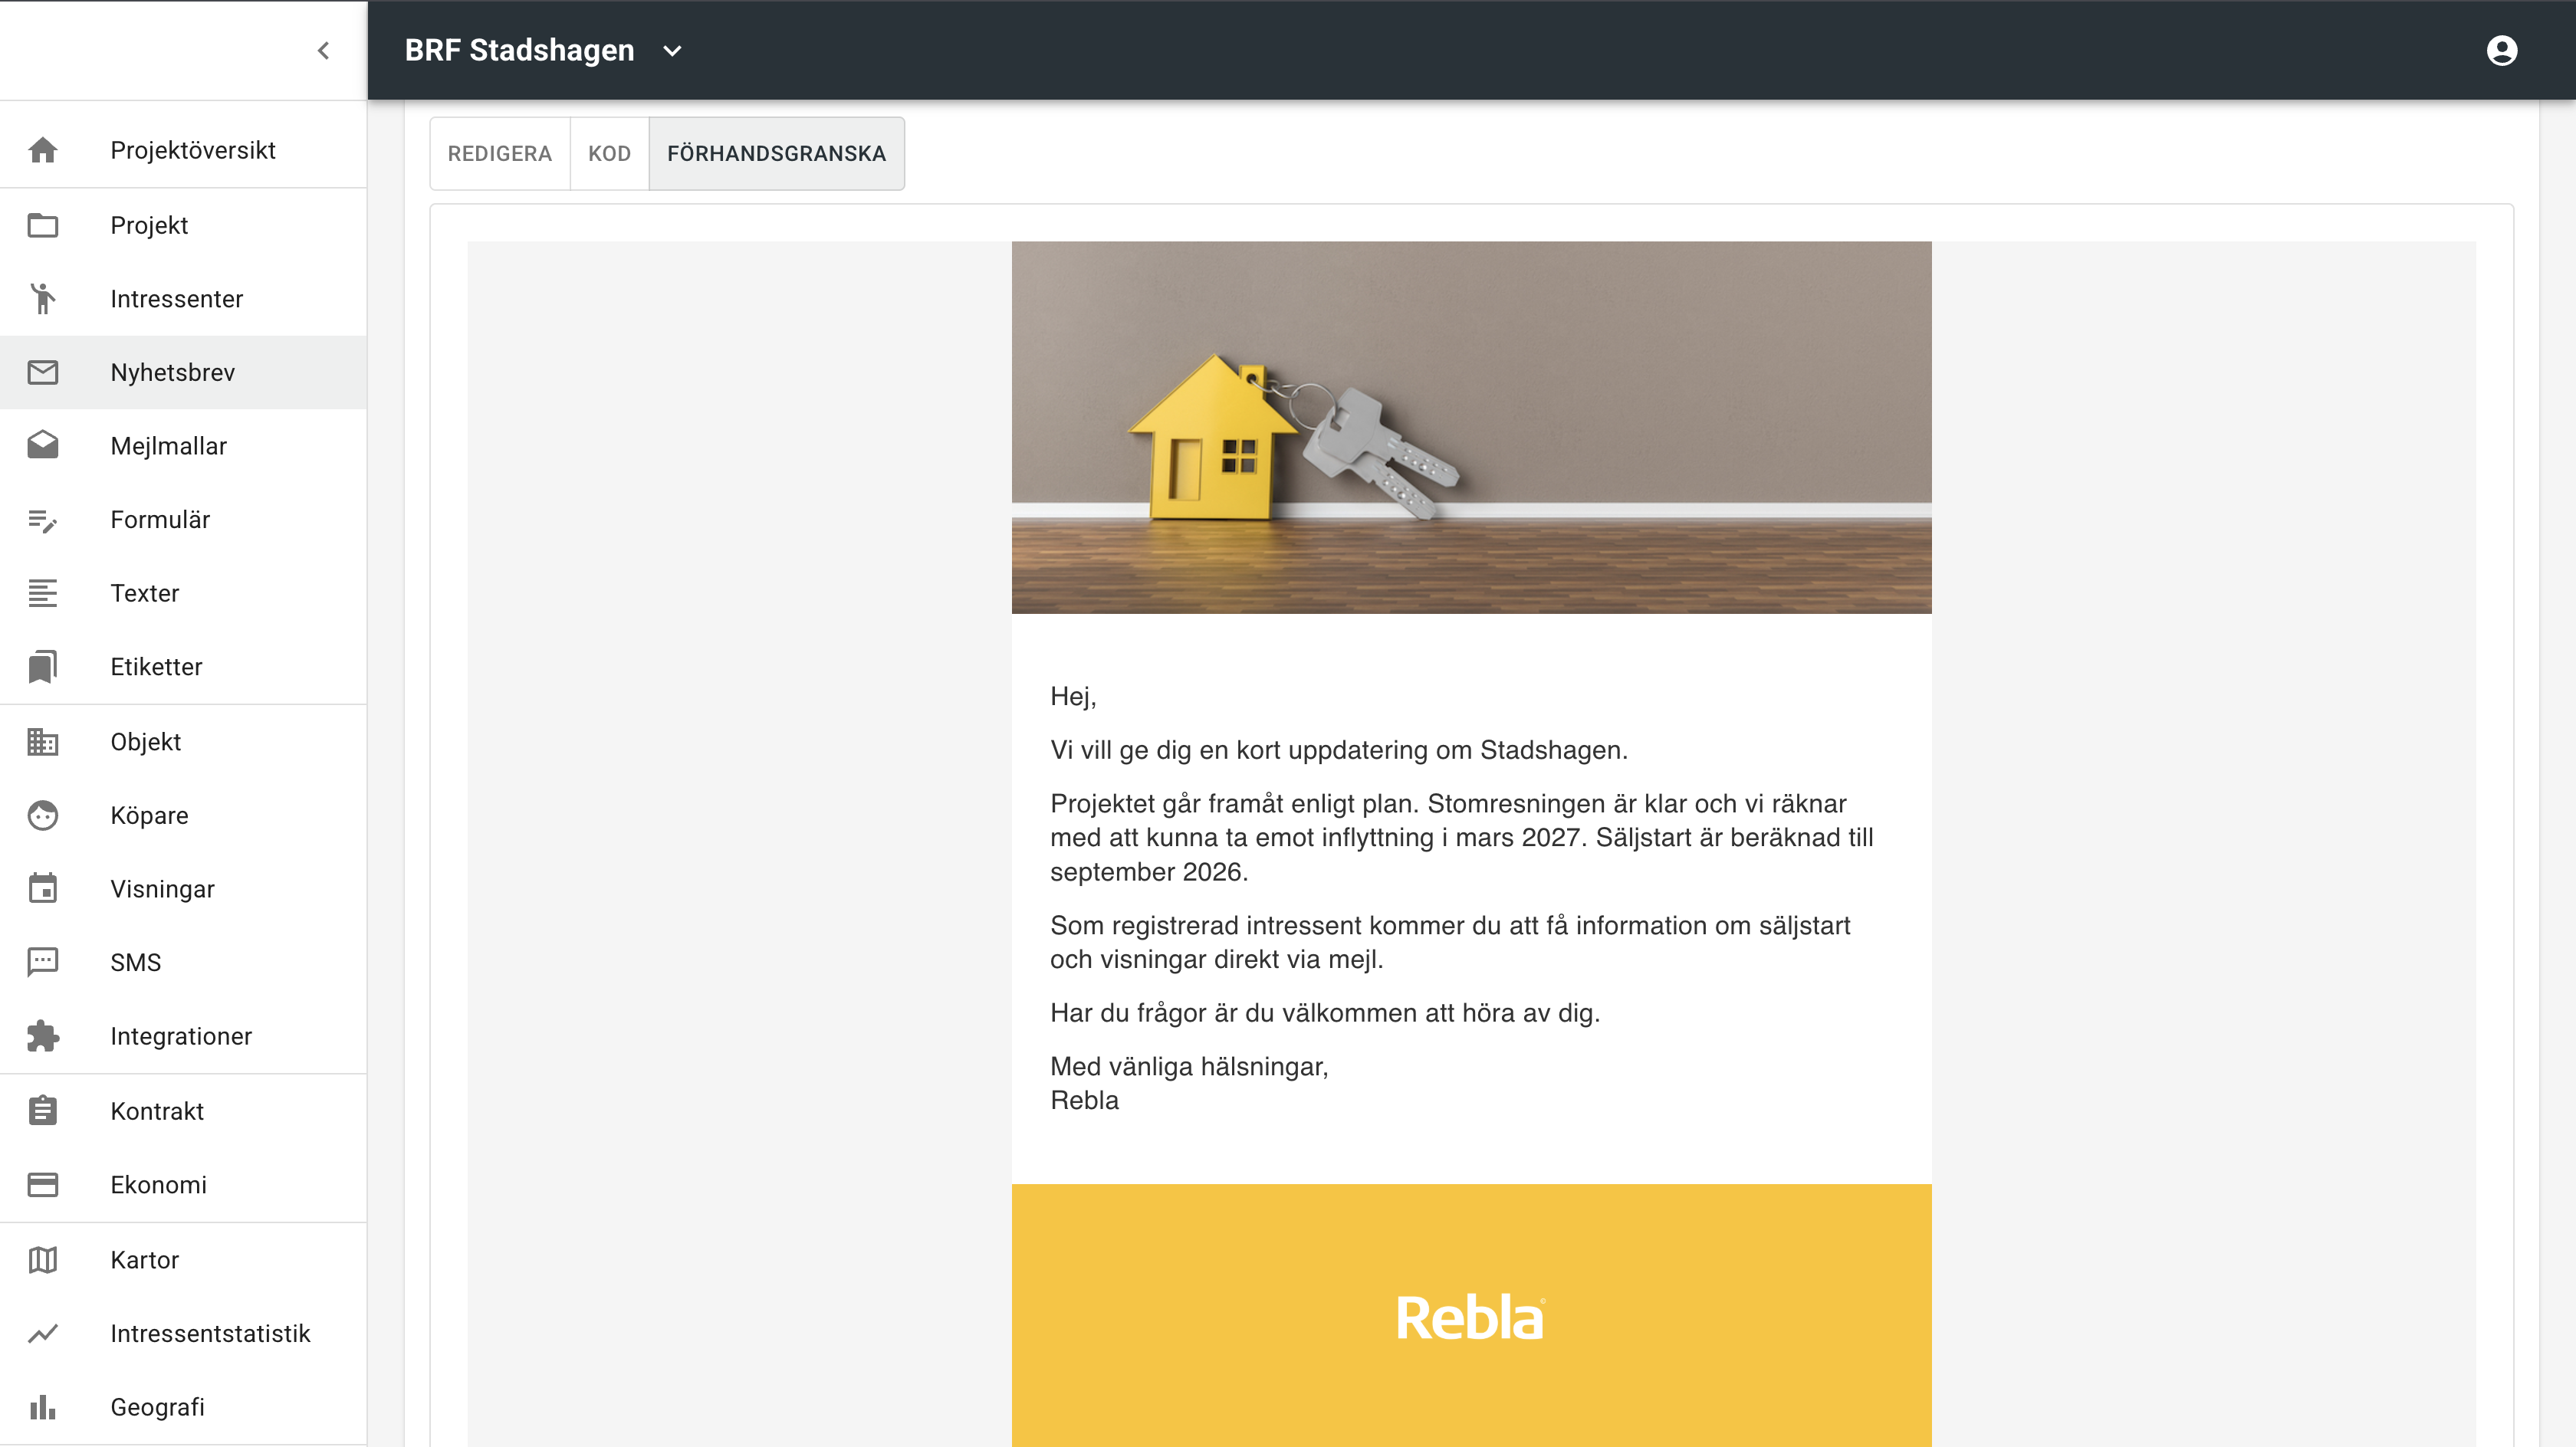The width and height of the screenshot is (2576, 1447).
Task: Expand the BRF Stadshagen project dropdown
Action: coord(672,51)
